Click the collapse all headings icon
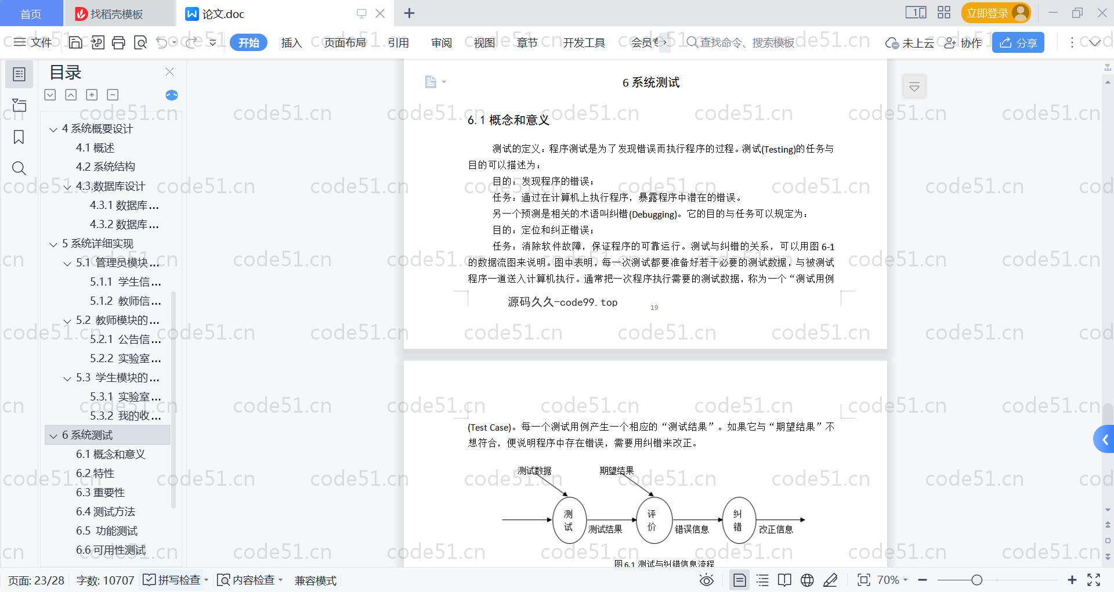Viewport: 1114px width, 592px height. click(71, 95)
